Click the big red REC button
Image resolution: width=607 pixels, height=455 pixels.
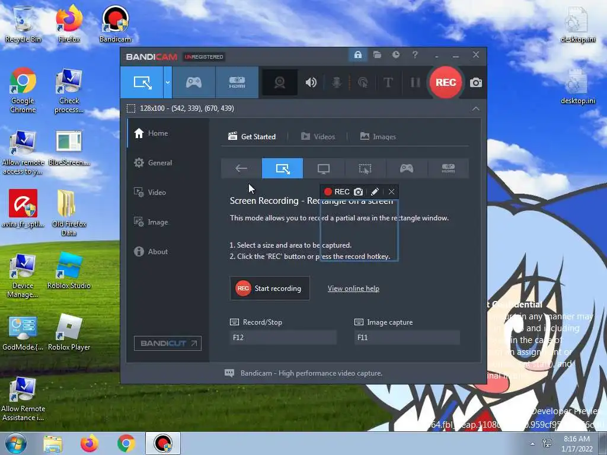[x=446, y=82]
